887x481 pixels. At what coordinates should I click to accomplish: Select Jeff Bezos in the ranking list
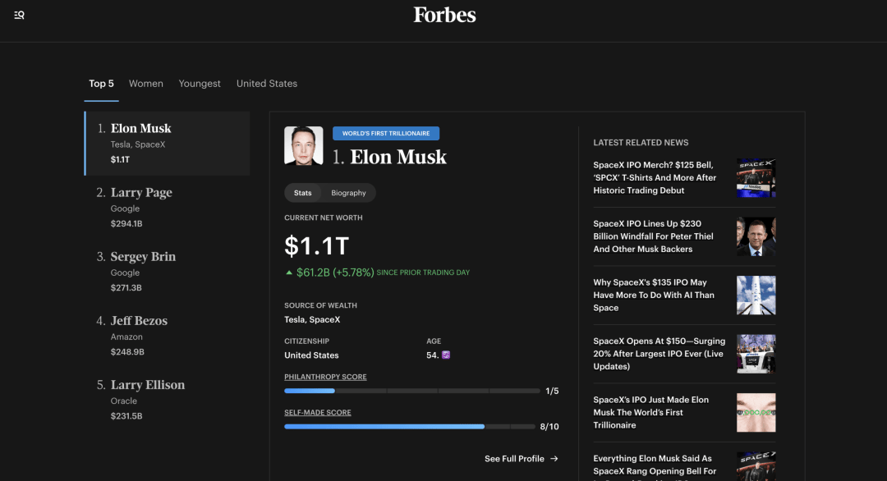tap(167, 336)
